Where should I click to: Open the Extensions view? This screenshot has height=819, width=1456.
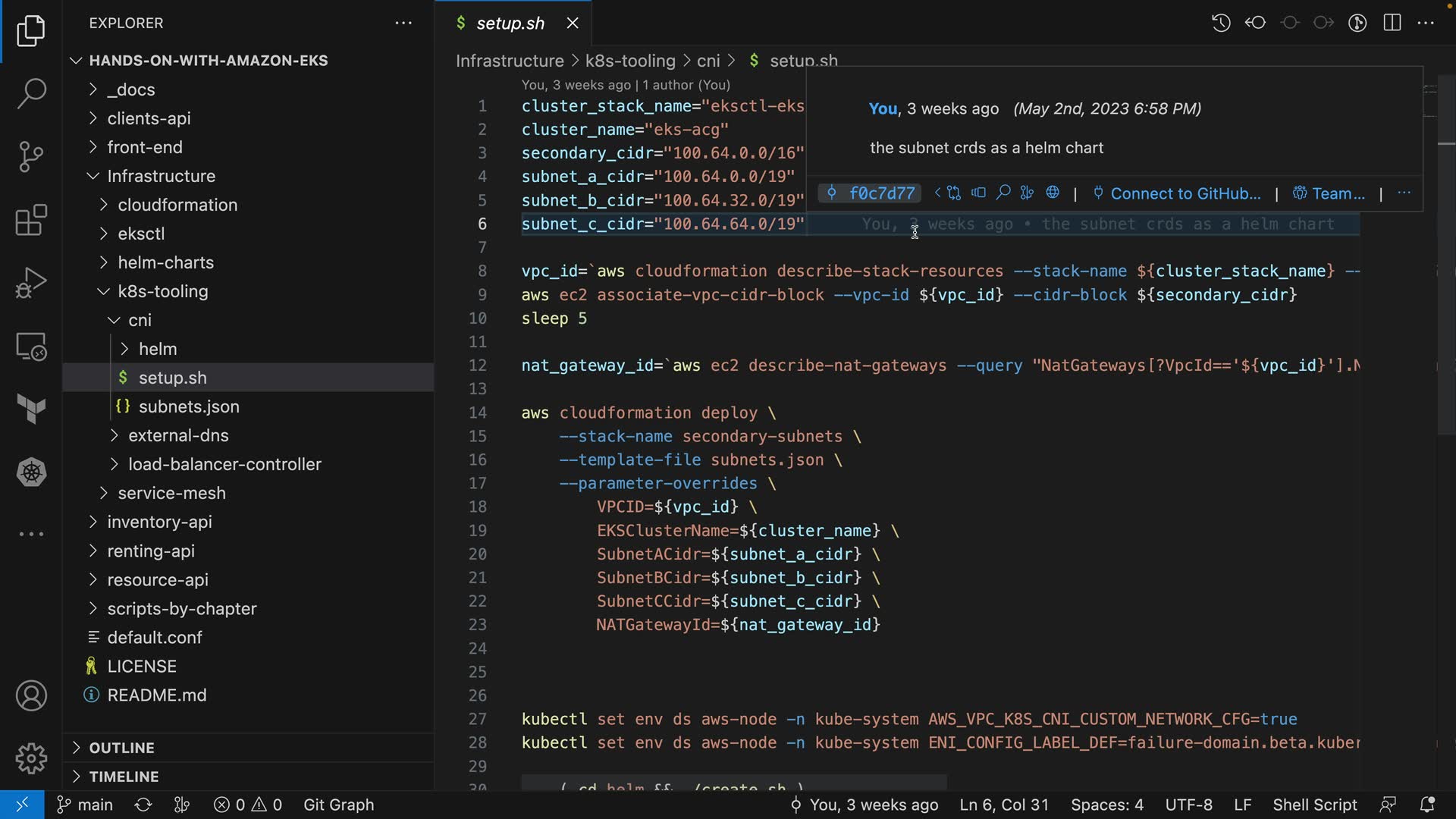pos(31,221)
